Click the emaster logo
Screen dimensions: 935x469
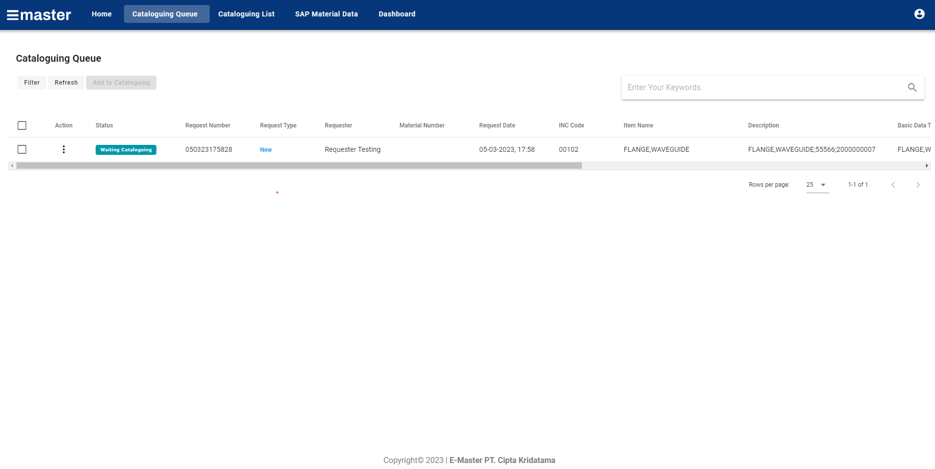39,14
